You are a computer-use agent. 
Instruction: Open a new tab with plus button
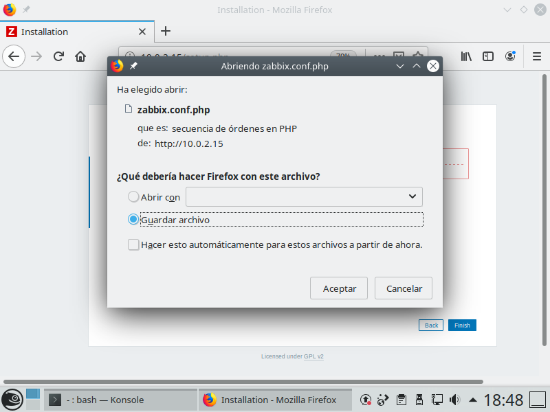(166, 31)
